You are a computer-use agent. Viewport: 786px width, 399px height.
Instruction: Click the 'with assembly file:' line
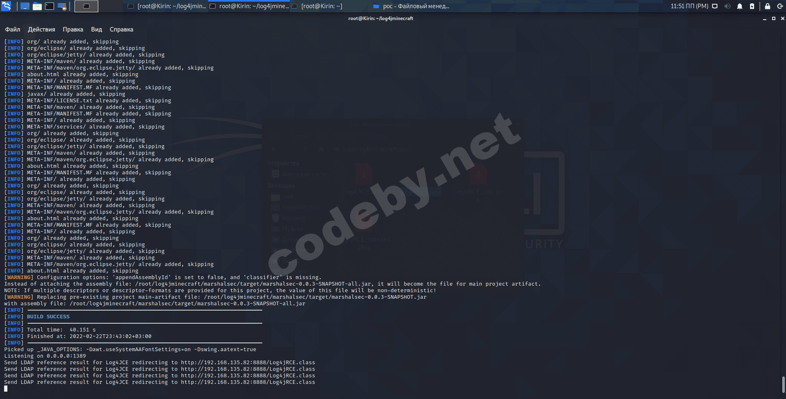click(155, 303)
